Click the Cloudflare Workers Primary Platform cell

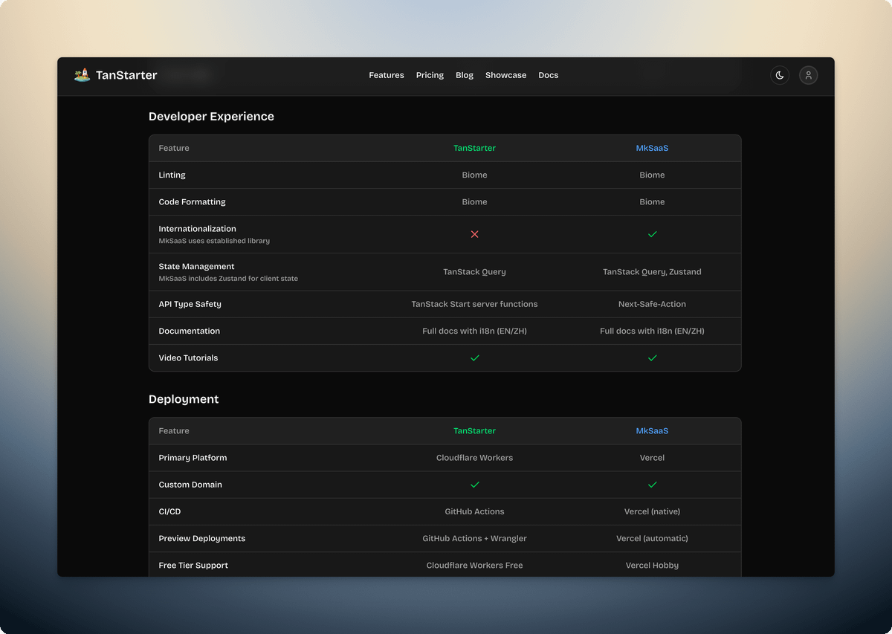475,458
